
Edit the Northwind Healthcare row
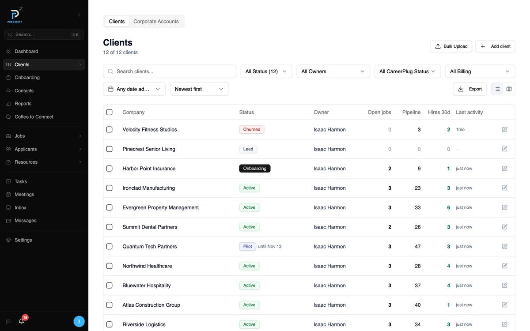point(505,266)
